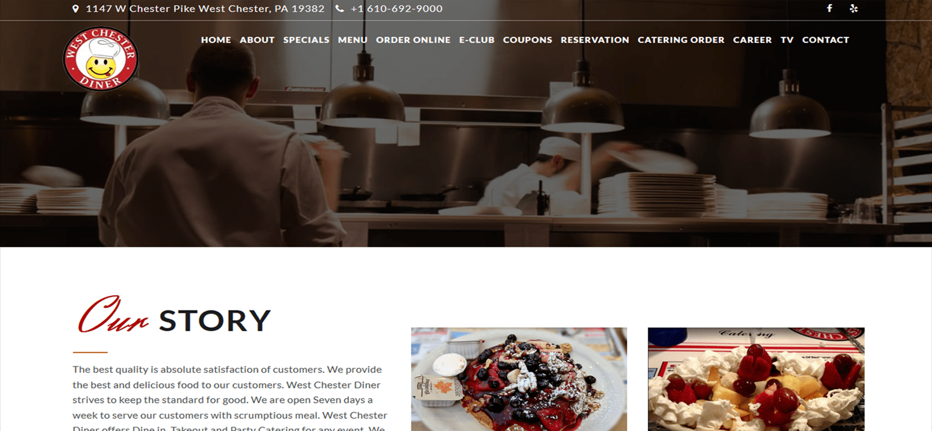Screen dimensions: 932x431
Task: Go to the Home menu item
Action: click(x=216, y=40)
